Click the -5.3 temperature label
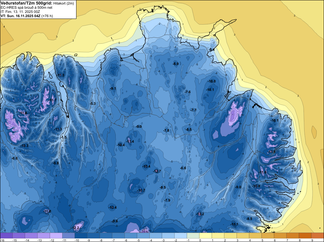Image resolution: width=324 pixels, height=242 pixels. click(x=93, y=104)
